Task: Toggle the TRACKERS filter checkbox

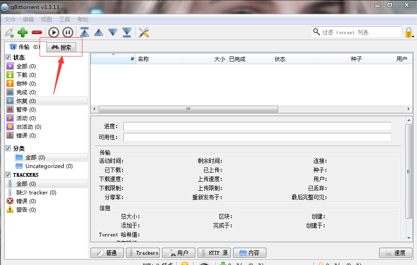Action: (8, 174)
